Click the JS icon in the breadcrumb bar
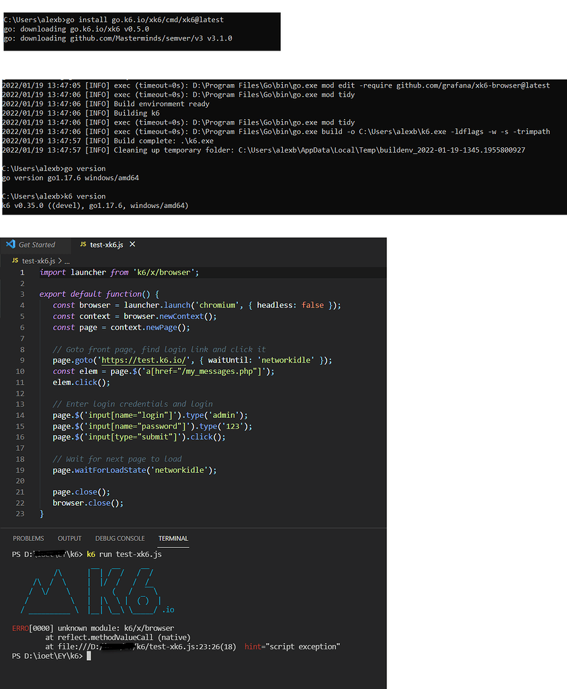This screenshot has height=689, width=567. [x=15, y=260]
